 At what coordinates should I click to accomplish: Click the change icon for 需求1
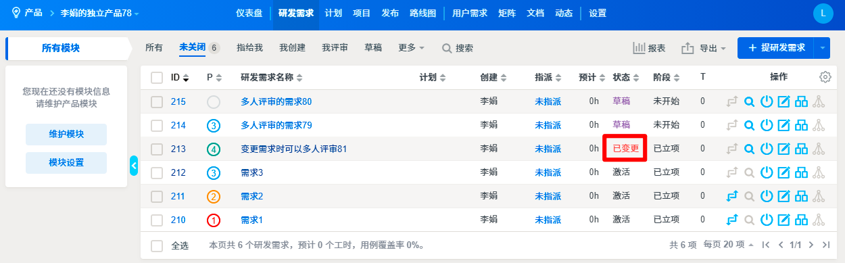731,220
